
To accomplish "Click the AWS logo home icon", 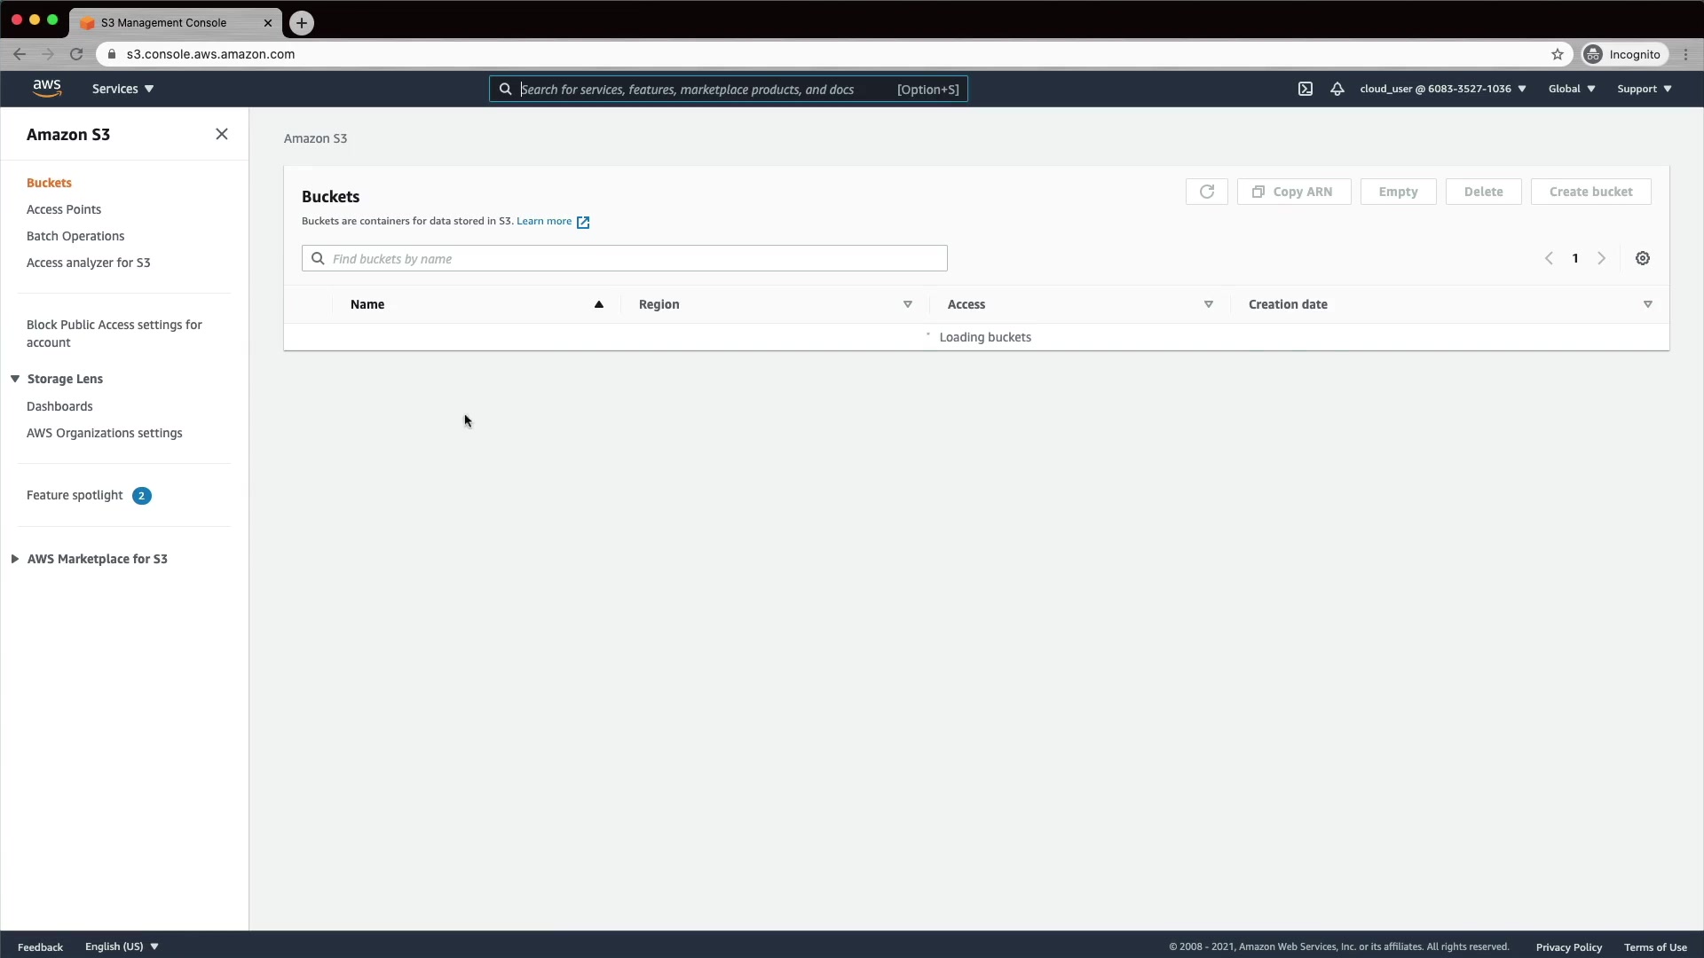I will [47, 88].
